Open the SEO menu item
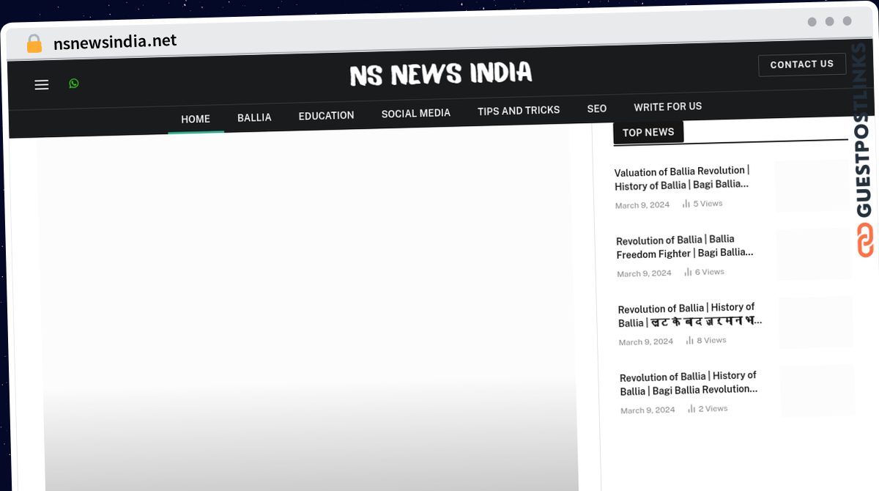This screenshot has width=879, height=491. point(597,108)
